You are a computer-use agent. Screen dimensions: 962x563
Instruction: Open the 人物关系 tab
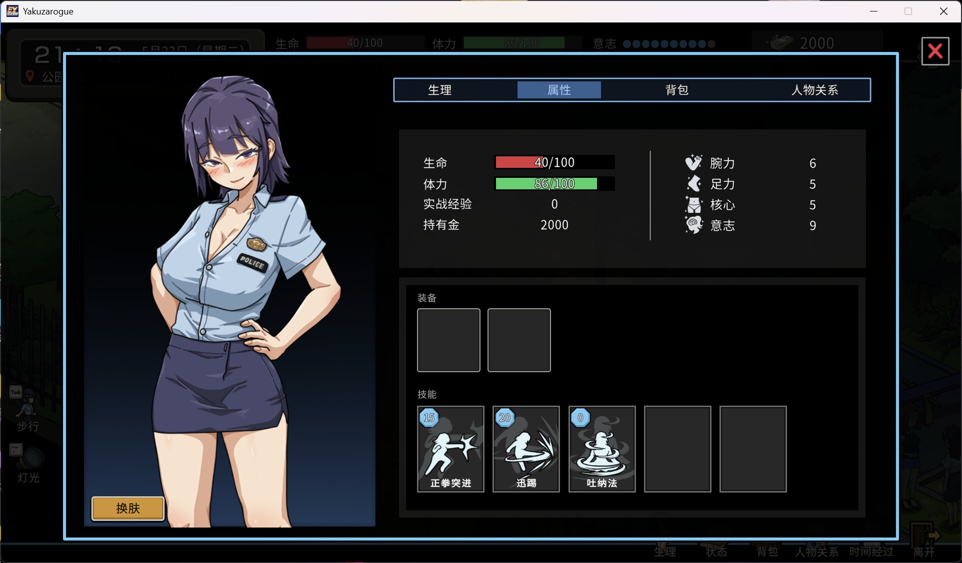[814, 90]
